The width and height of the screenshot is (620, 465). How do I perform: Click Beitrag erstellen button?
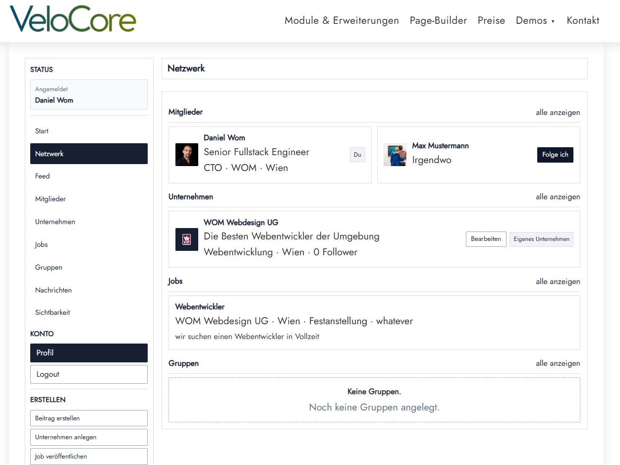[89, 418]
